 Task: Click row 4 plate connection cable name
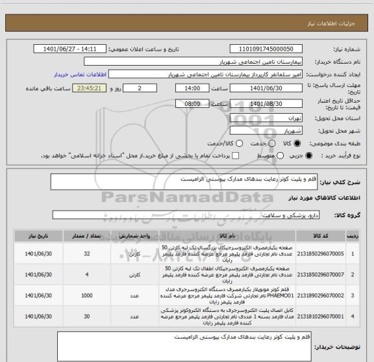(227, 317)
